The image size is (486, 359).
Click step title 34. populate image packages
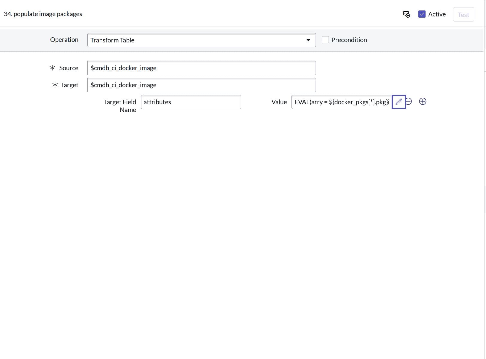coord(43,14)
